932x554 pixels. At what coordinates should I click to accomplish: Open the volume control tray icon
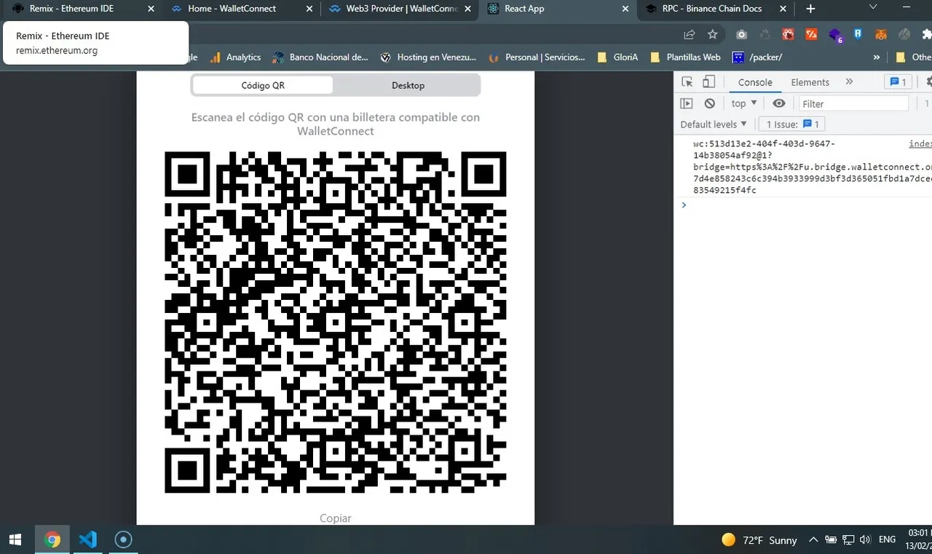point(865,539)
